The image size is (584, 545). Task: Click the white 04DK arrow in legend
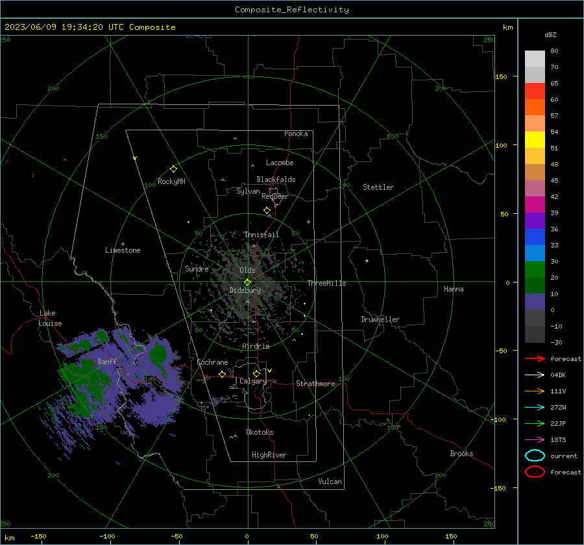click(535, 375)
